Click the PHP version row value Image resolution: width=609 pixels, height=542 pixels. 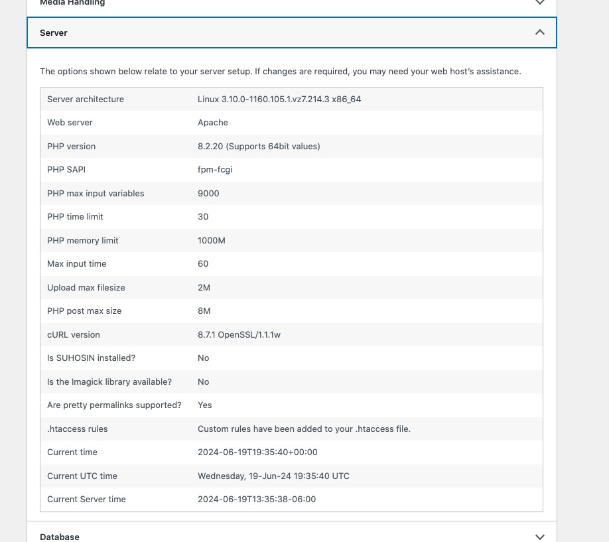[x=259, y=146]
